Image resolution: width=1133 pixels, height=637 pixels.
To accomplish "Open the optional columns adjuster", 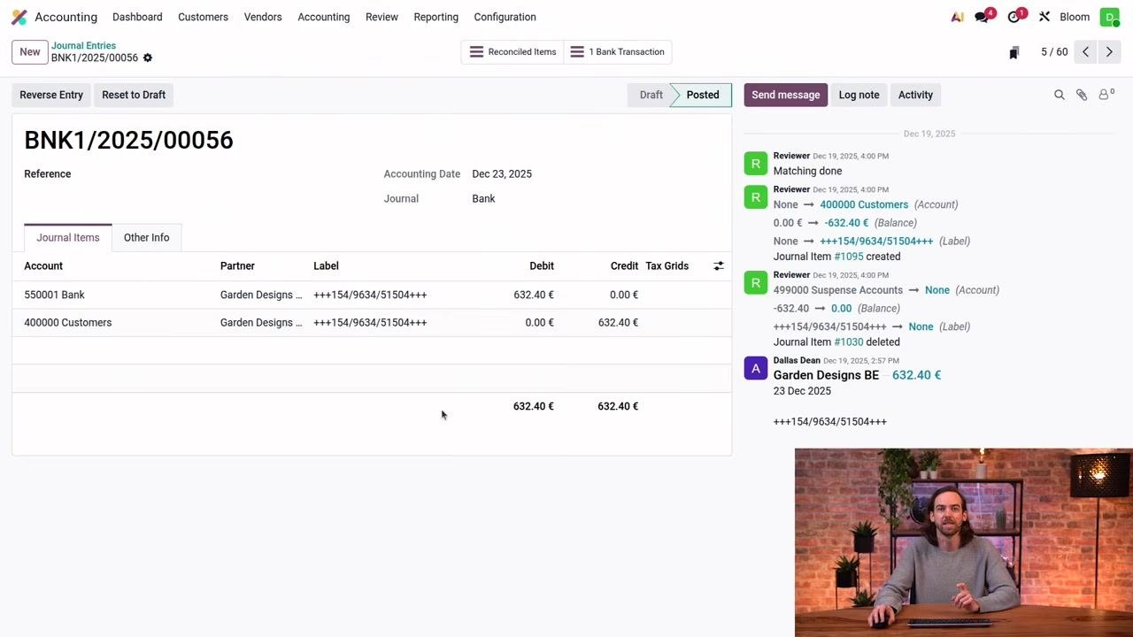I will (719, 265).
